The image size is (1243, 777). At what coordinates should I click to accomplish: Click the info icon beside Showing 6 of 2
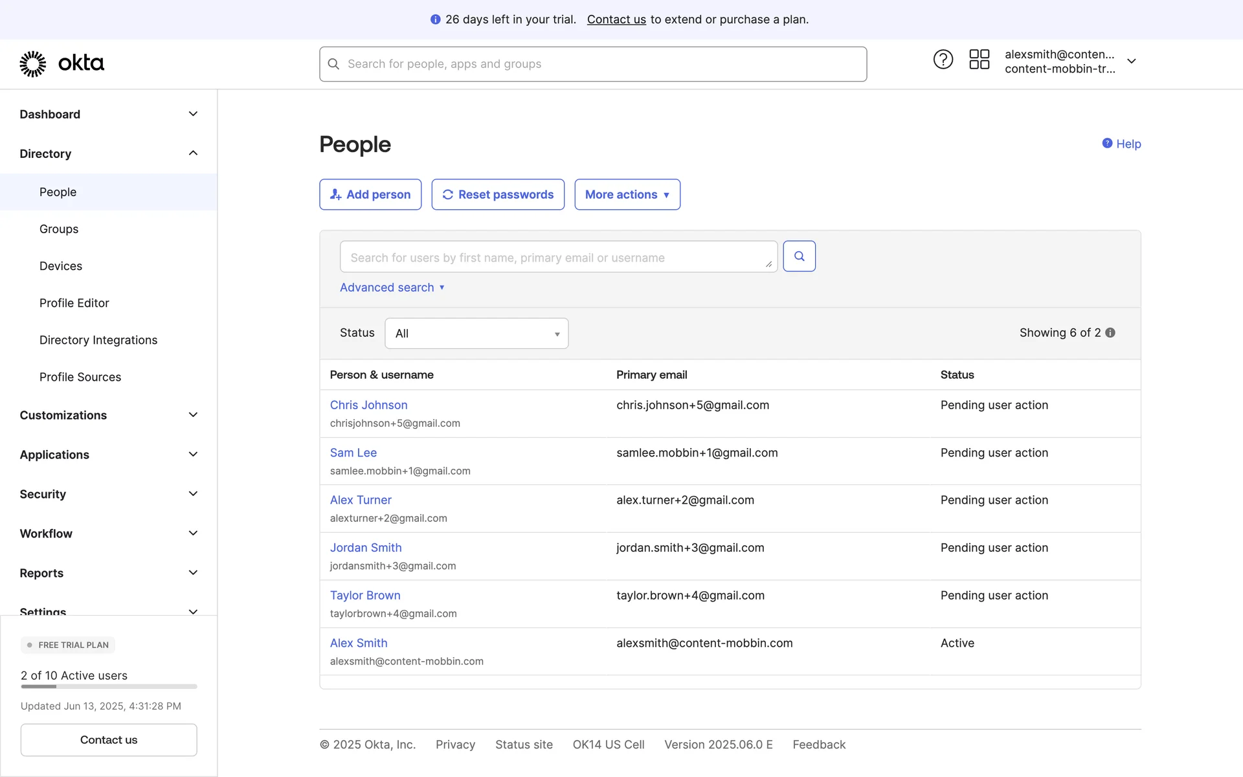tap(1110, 333)
